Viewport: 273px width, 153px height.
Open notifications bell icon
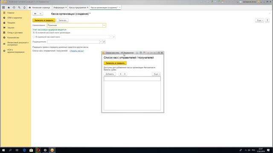[24, 8]
